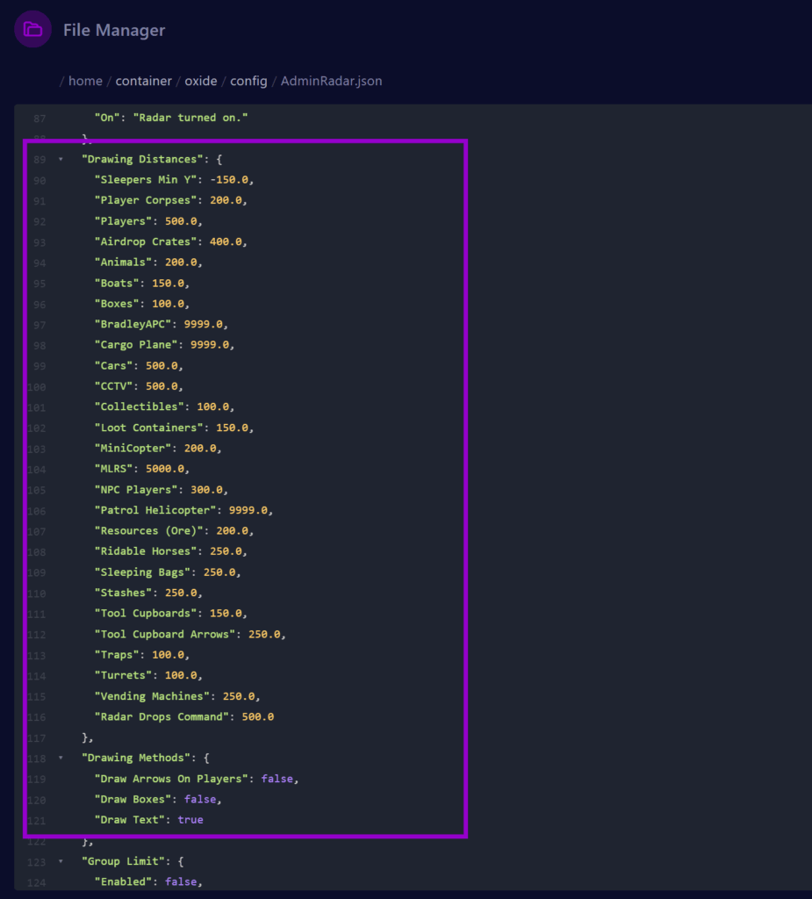The width and height of the screenshot is (812, 899).
Task: Click the "Players" distance value 500.0
Action: pyautogui.click(x=181, y=220)
